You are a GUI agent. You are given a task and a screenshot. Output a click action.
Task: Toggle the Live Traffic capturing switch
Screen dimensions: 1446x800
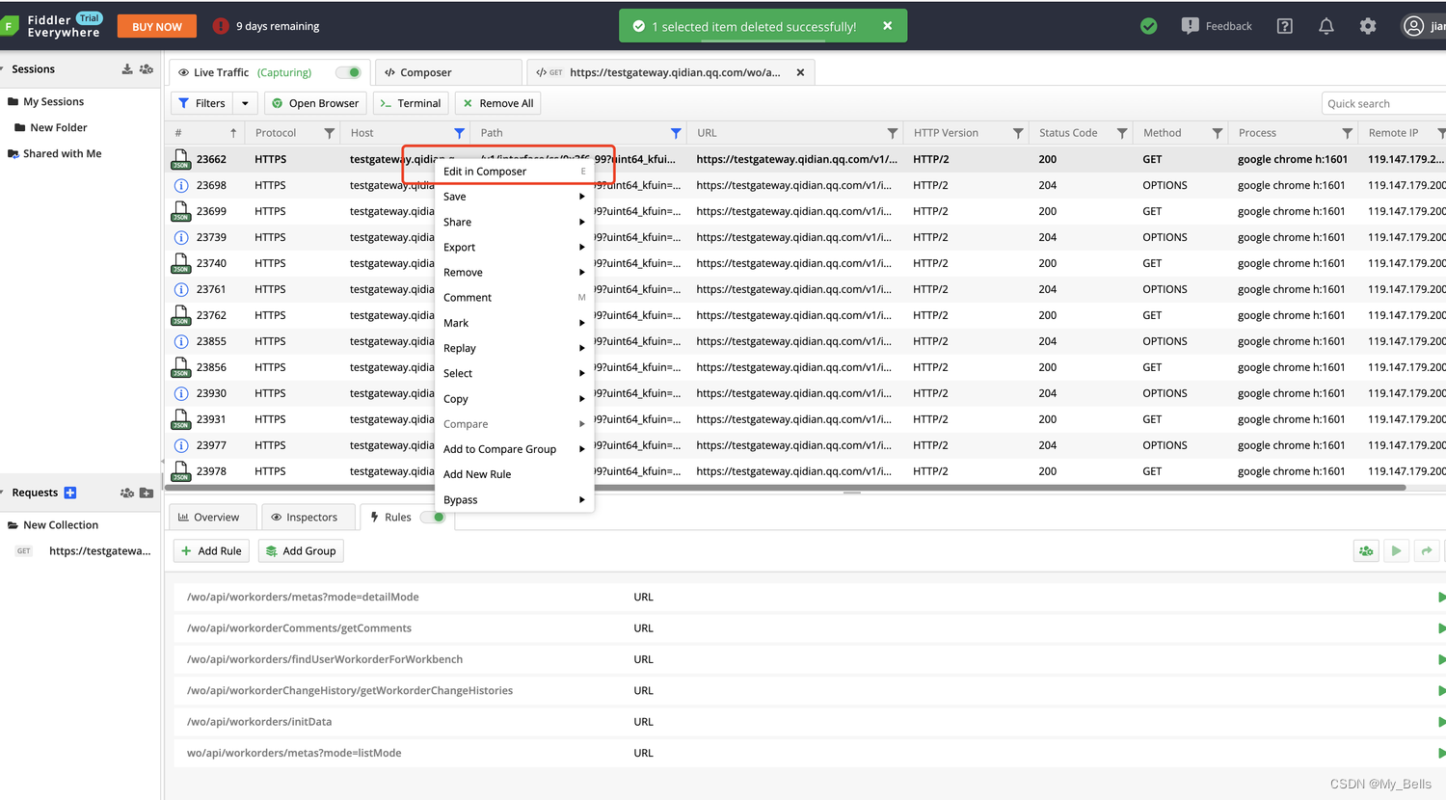(348, 72)
